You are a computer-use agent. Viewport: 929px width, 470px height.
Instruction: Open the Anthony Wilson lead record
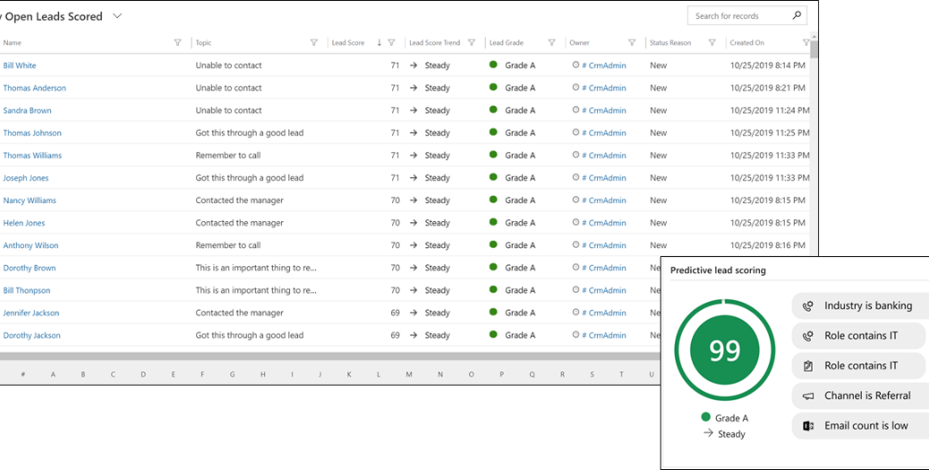30,245
